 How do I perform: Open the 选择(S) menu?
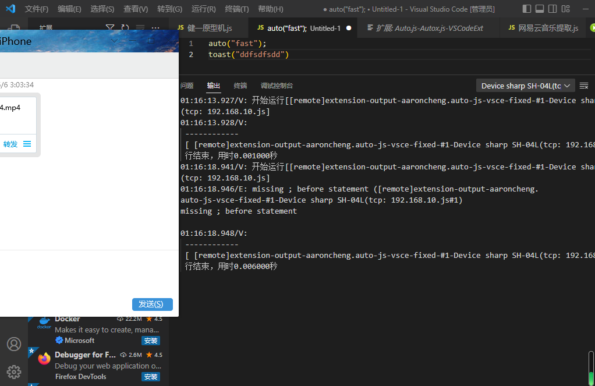[x=102, y=9]
